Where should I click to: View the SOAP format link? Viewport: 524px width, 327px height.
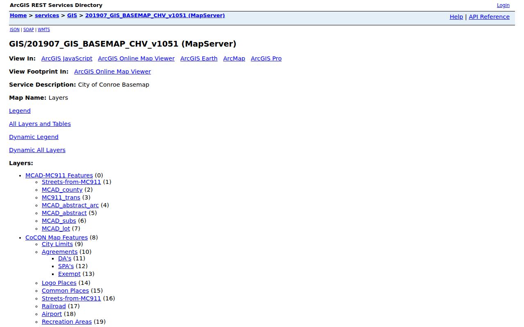click(29, 30)
